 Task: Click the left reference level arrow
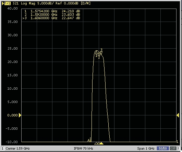click(x=20, y=115)
